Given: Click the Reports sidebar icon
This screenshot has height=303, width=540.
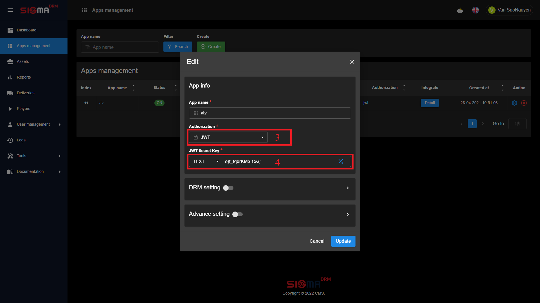Looking at the screenshot, I should point(10,77).
